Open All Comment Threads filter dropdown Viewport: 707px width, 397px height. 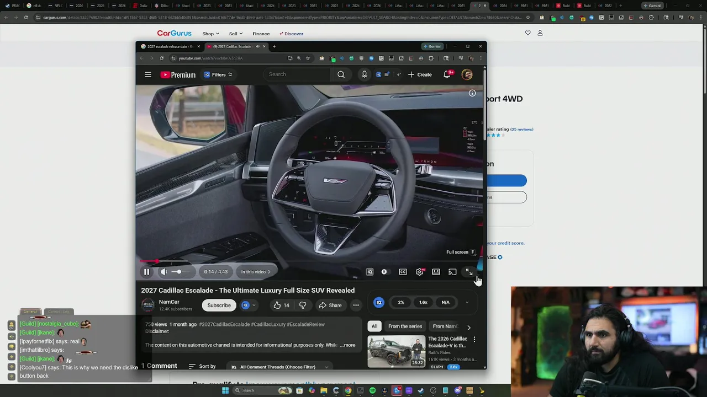(x=280, y=367)
